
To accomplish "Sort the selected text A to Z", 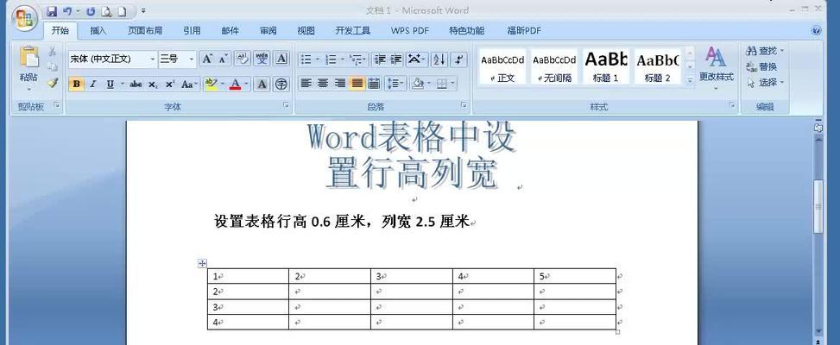I will tap(439, 59).
